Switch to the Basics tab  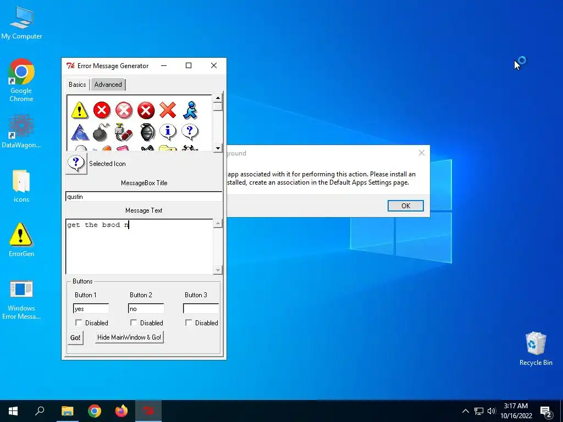pyautogui.click(x=77, y=84)
